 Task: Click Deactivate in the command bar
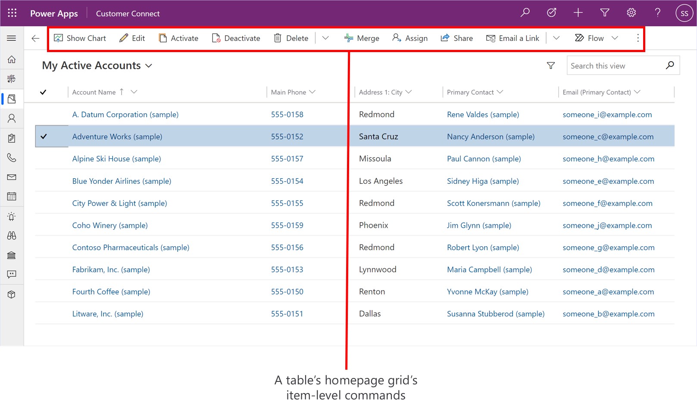pyautogui.click(x=236, y=38)
